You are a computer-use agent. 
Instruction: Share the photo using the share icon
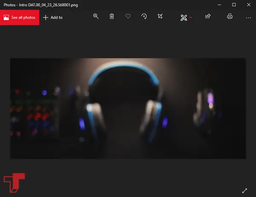[x=208, y=17]
